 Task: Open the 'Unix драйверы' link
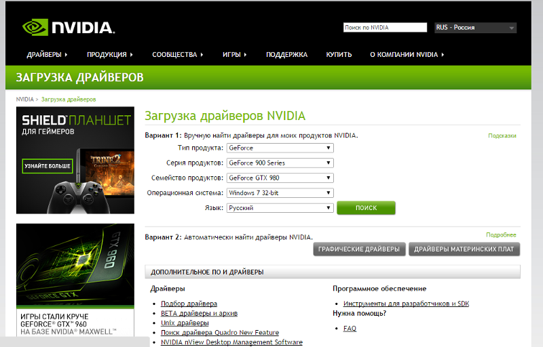tap(185, 323)
